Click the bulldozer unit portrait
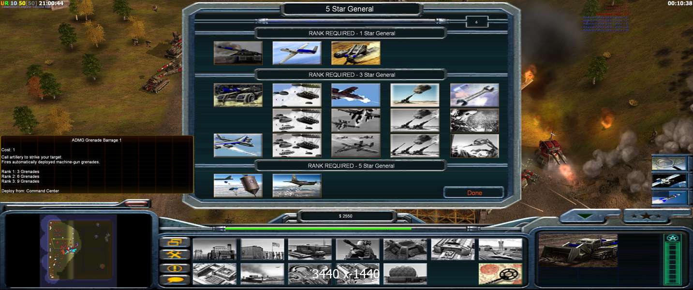The height and width of the screenshot is (290, 693). coord(578,250)
